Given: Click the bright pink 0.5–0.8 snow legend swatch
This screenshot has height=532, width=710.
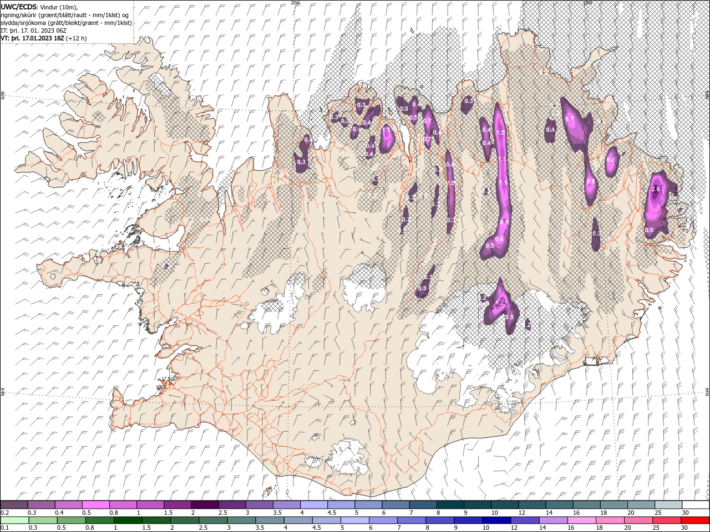Looking at the screenshot, I should click(x=95, y=505).
